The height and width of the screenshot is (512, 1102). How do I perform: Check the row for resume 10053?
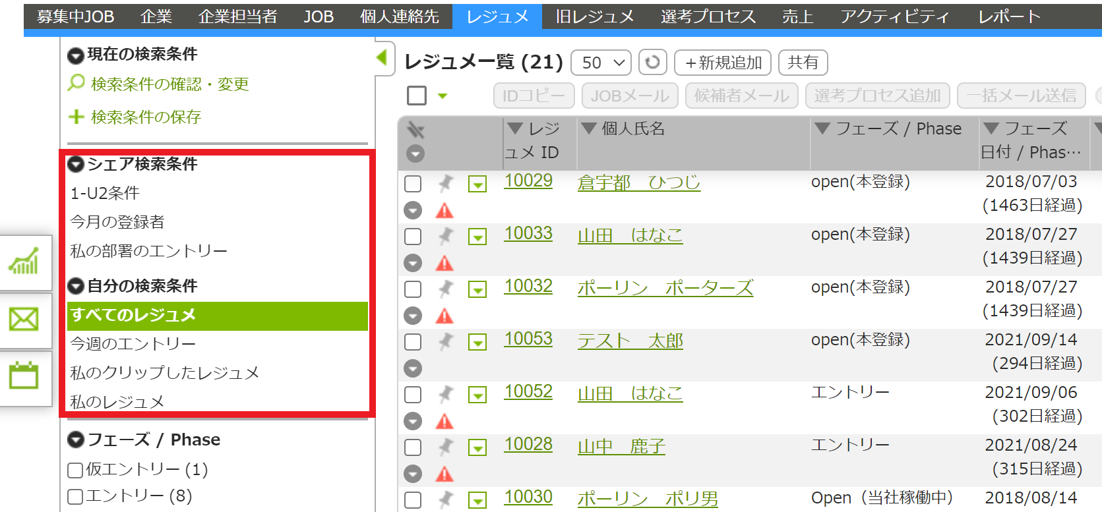pos(413,341)
